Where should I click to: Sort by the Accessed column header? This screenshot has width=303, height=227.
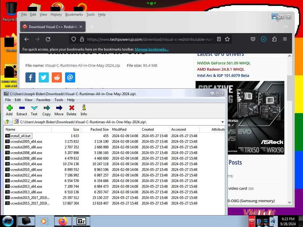pos(185,129)
